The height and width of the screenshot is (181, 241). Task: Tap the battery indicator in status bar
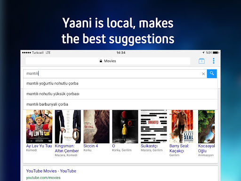click(x=216, y=52)
